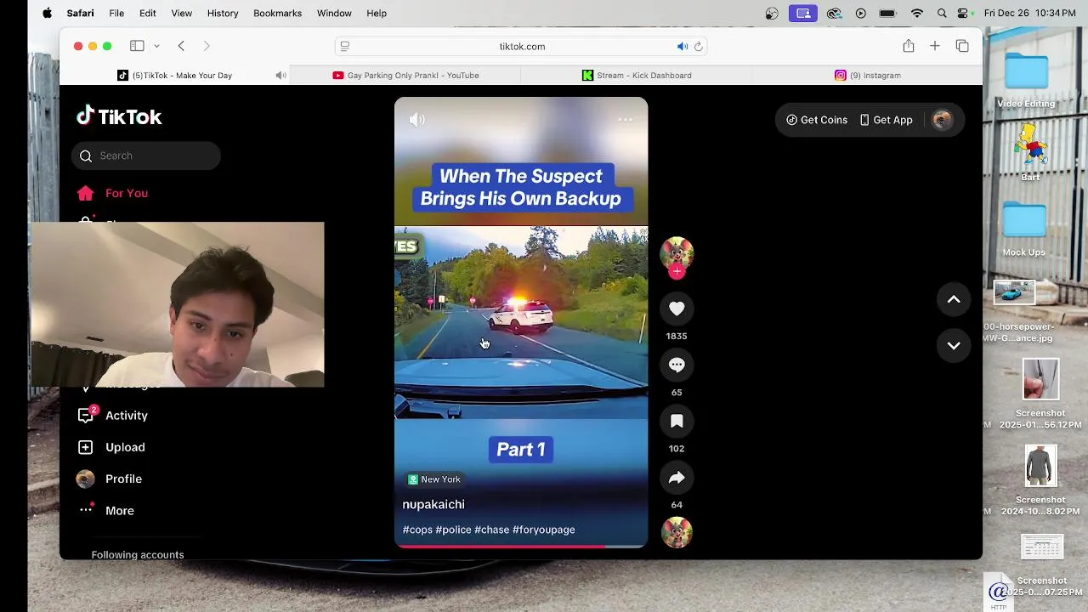
Task: Expand the sidebar dropdown chevron
Action: tap(156, 46)
